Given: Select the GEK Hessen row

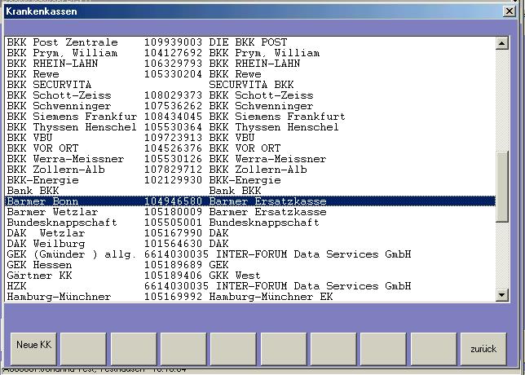Looking at the screenshot, I should tap(250, 265).
